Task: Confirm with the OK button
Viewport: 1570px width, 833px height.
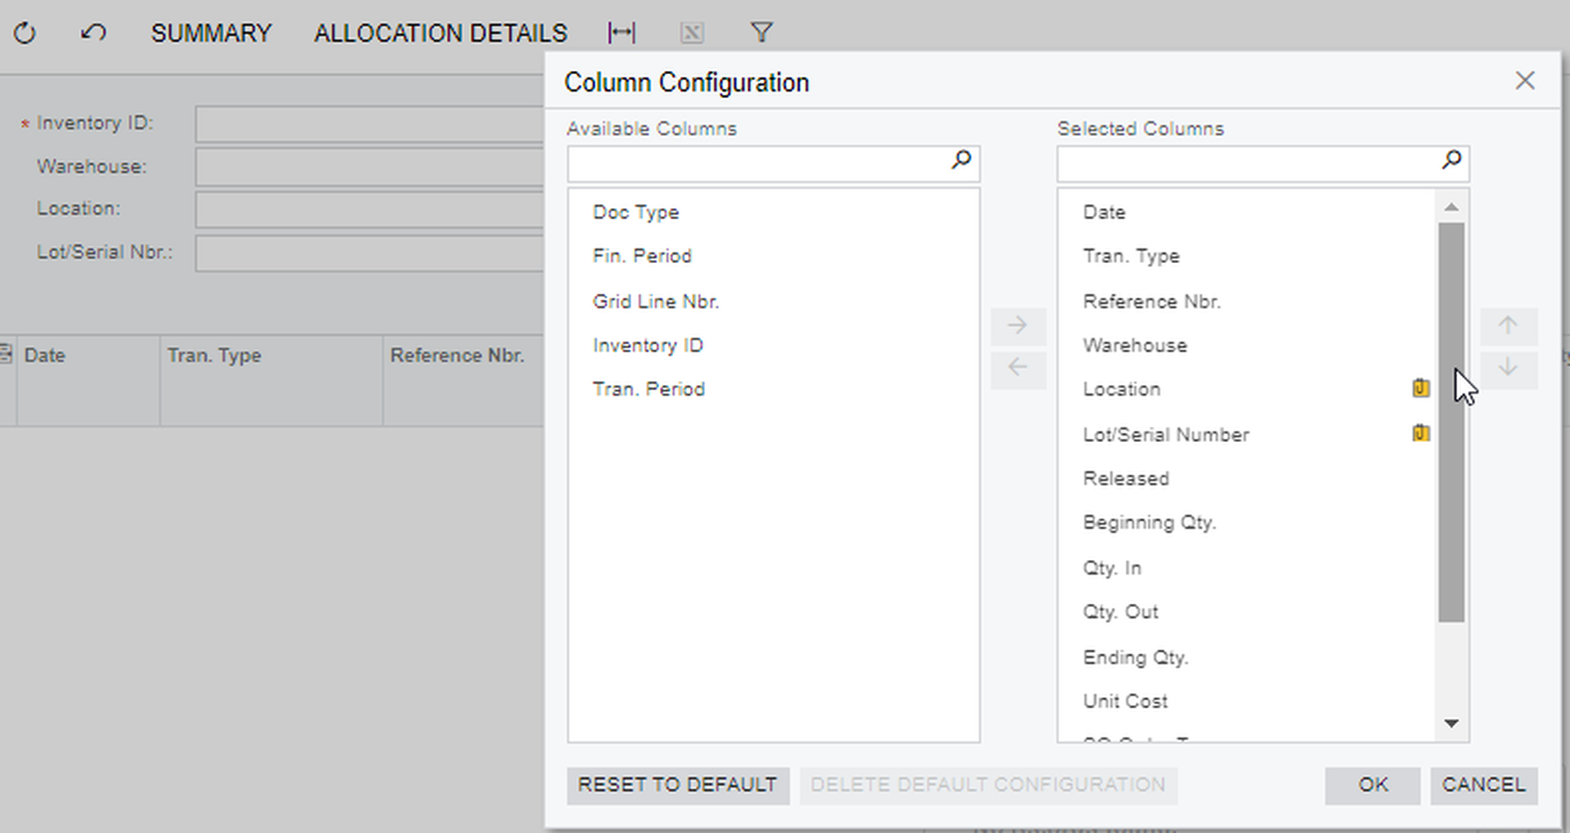Action: click(1372, 785)
